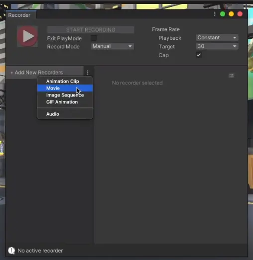
Task: Click the START RECORDING button
Action: pyautogui.click(x=91, y=30)
